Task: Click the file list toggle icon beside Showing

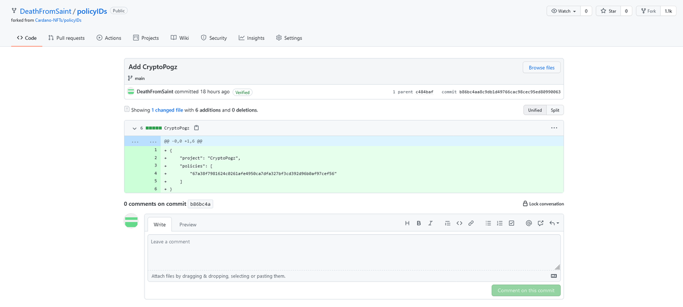Action: pyautogui.click(x=127, y=109)
